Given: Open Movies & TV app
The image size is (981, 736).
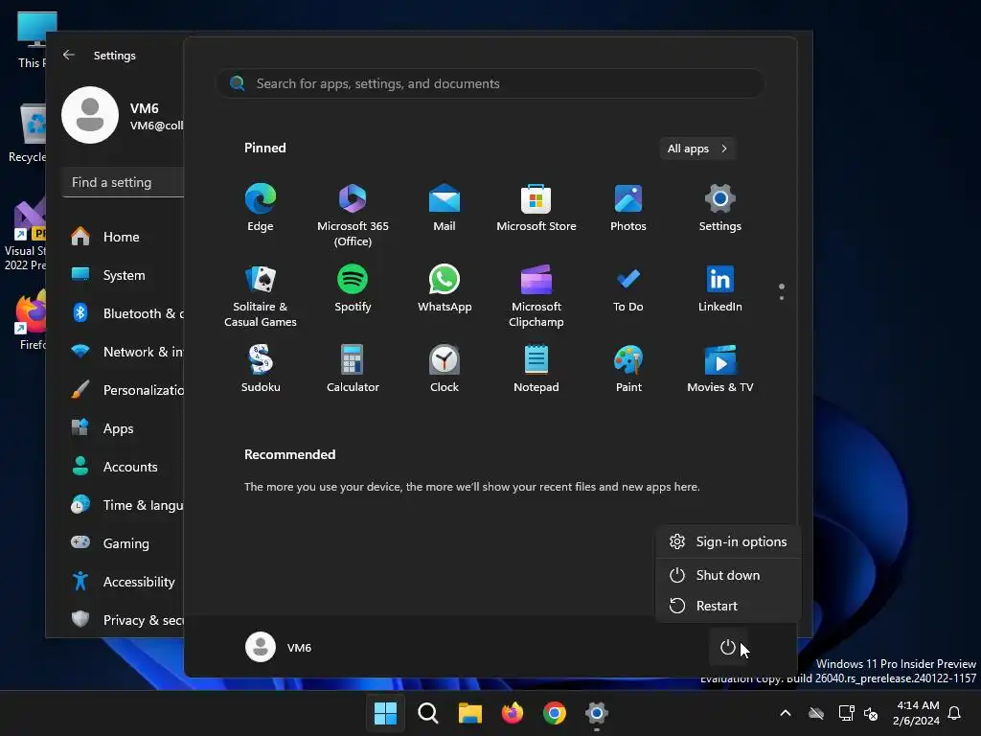Looking at the screenshot, I should tap(720, 369).
